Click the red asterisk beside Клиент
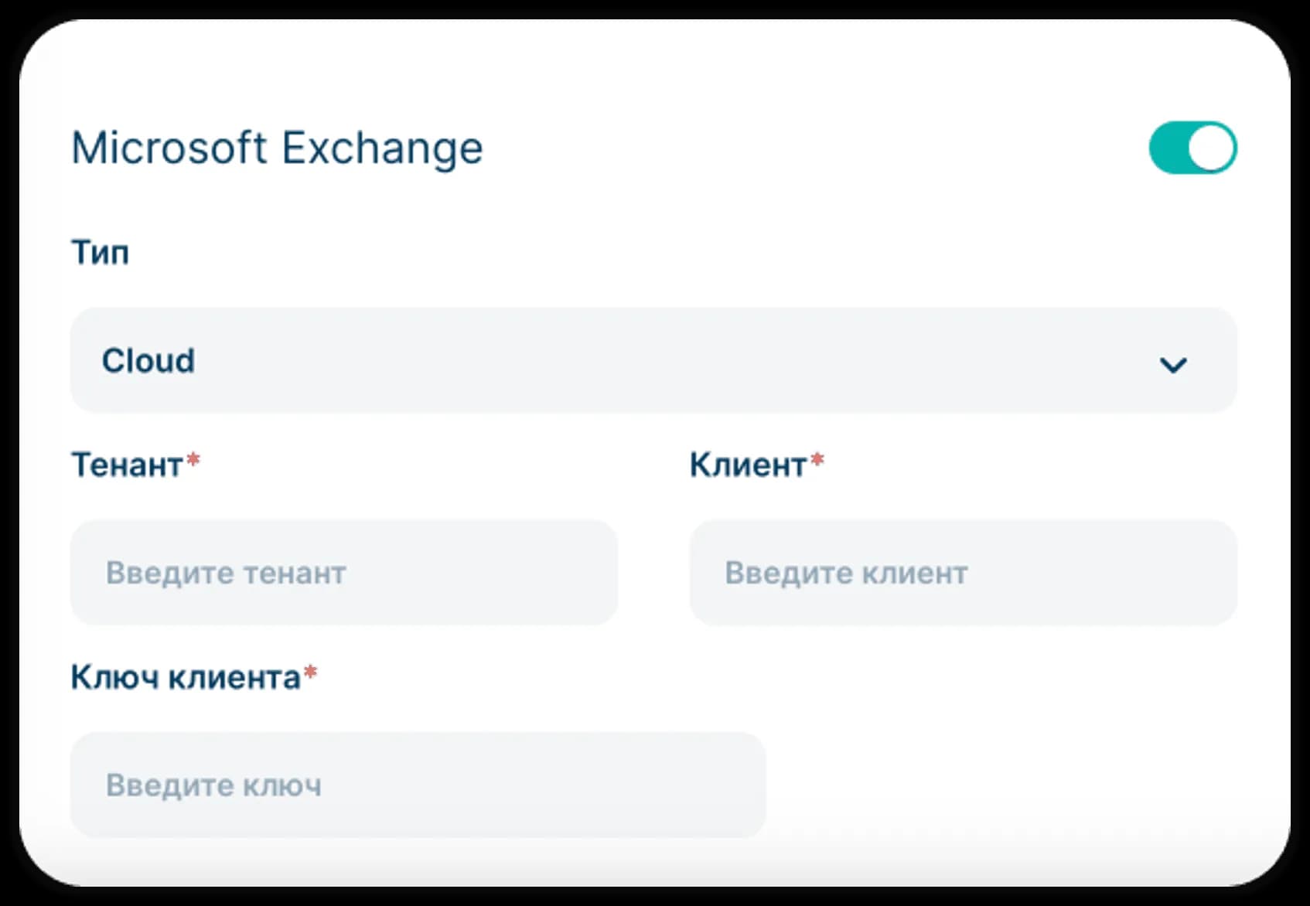The height and width of the screenshot is (906, 1310). 817,461
